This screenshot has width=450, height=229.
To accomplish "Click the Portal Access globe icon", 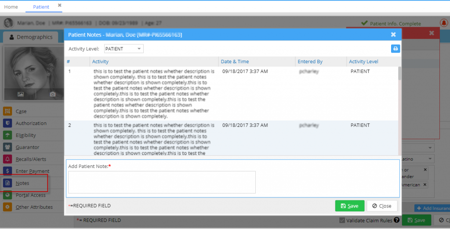I will [7, 195].
